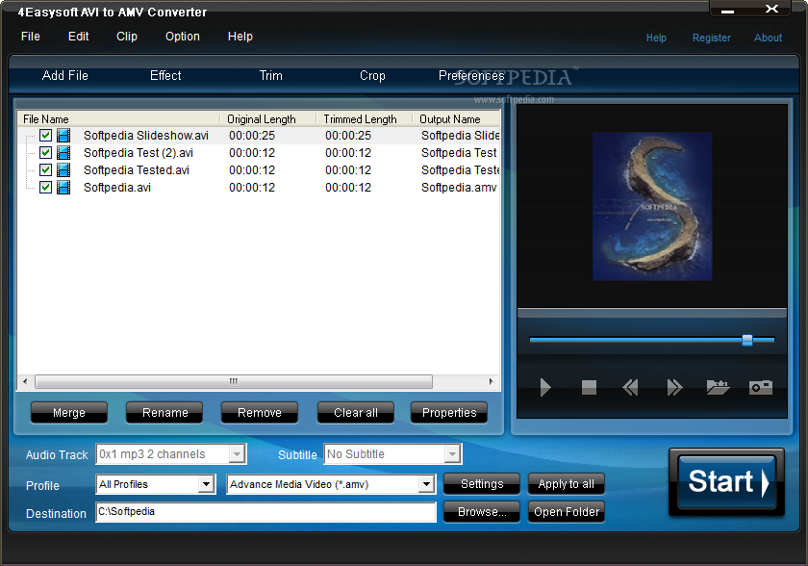This screenshot has height=566, width=808.
Task: Click the Register link
Action: (x=711, y=38)
